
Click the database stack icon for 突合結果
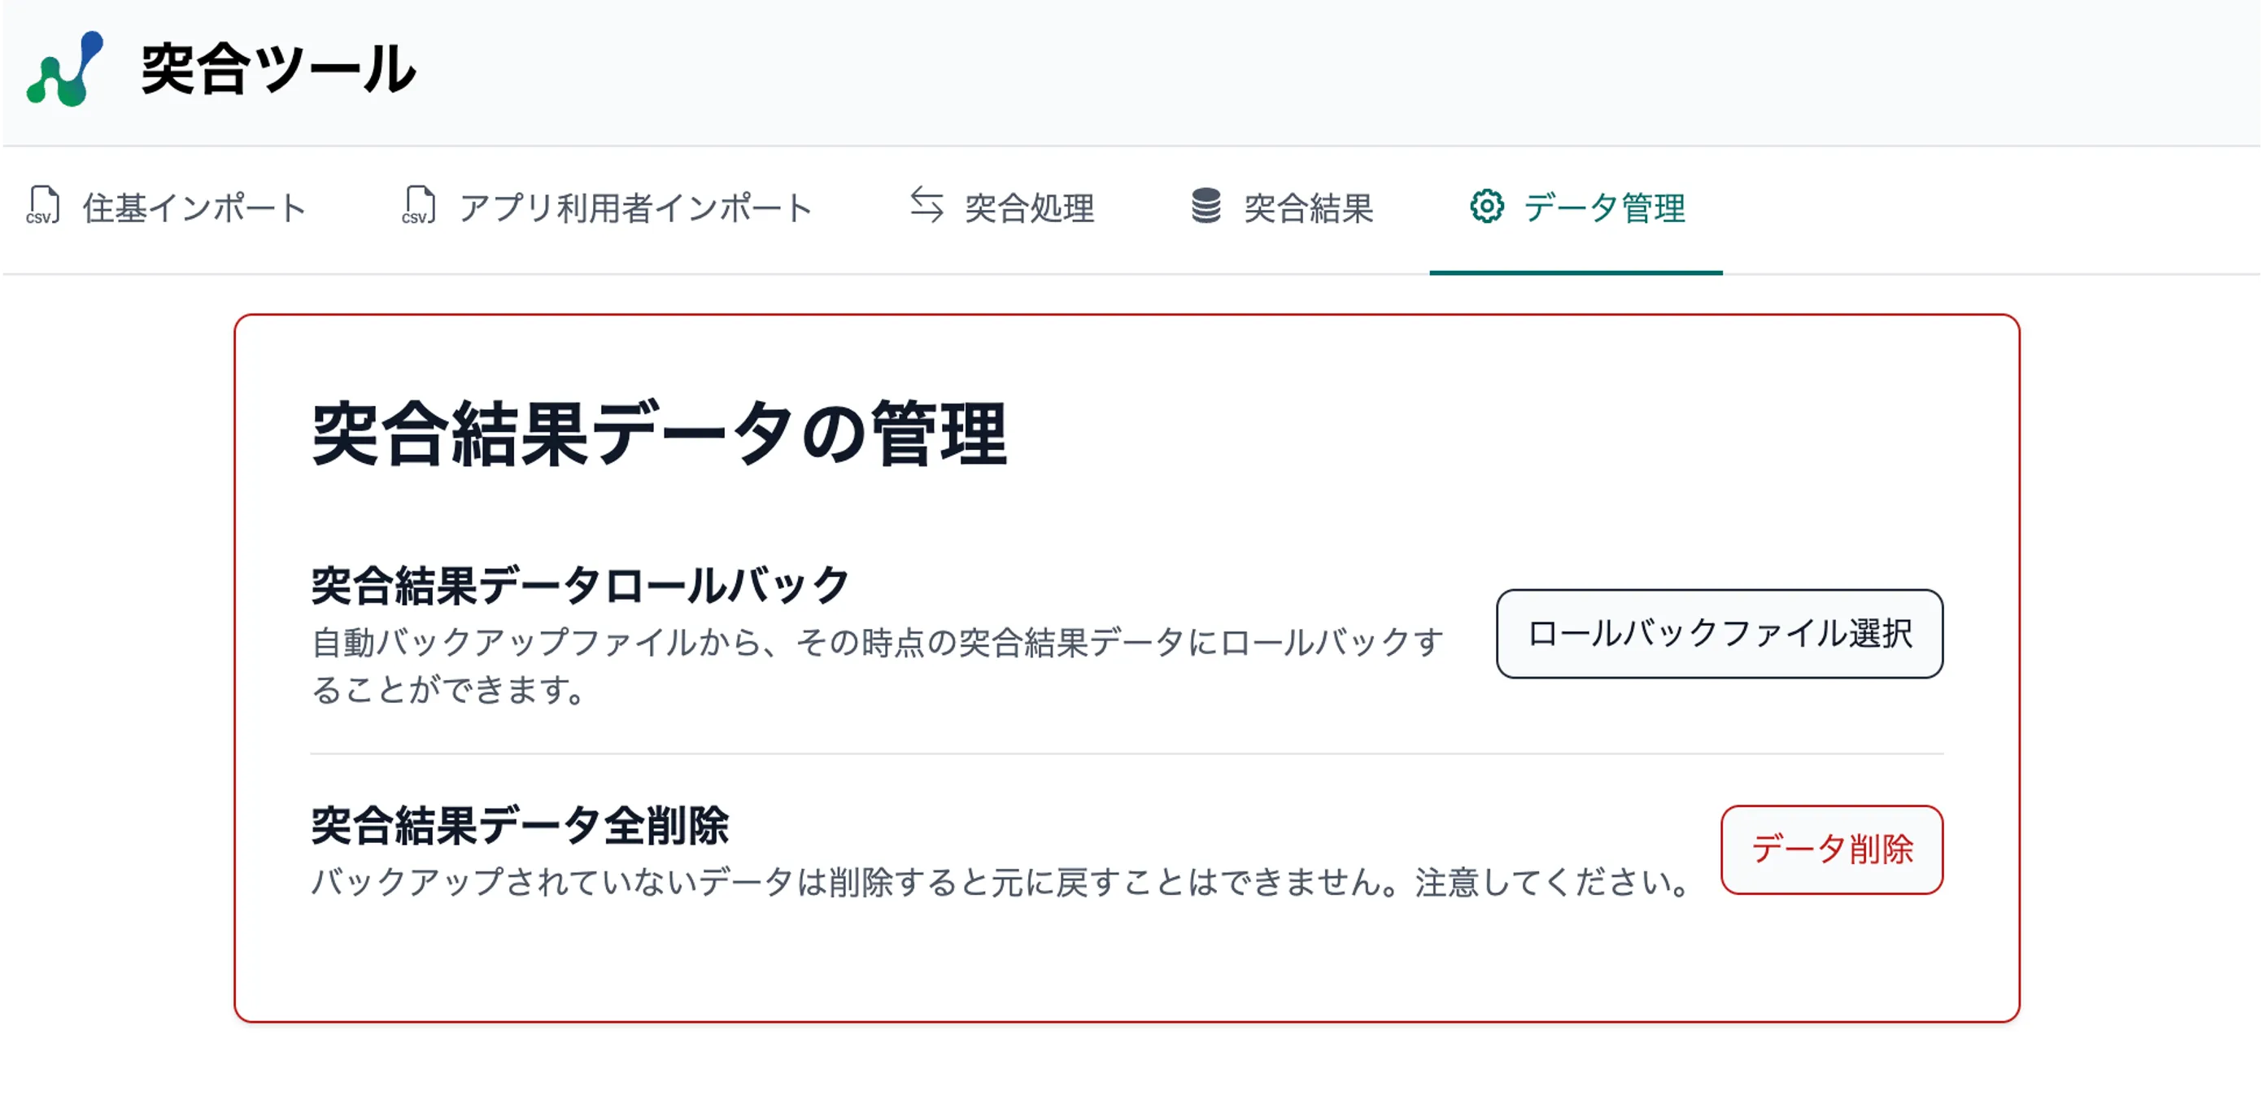1206,206
